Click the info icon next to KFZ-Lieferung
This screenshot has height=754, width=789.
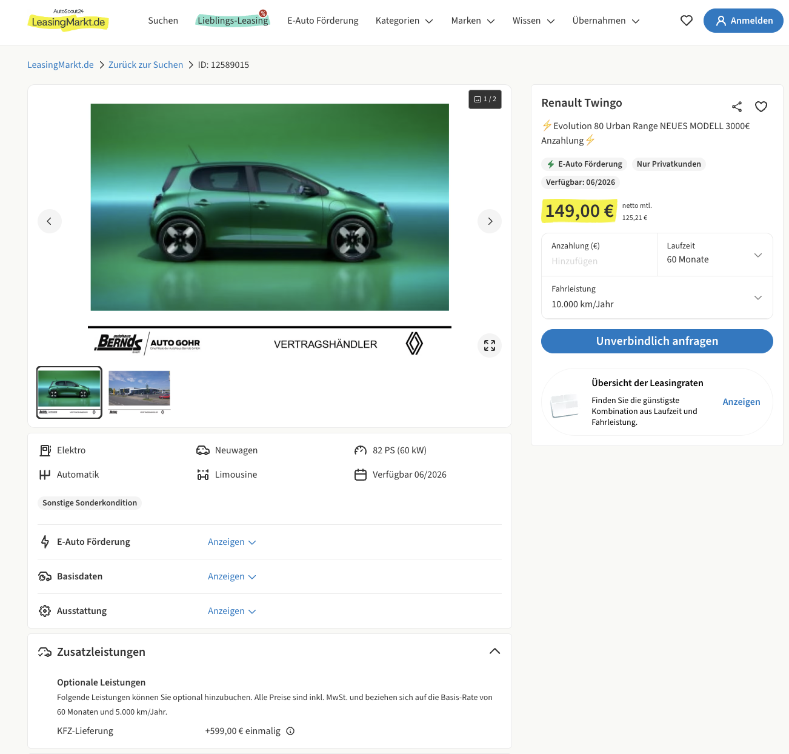(290, 731)
